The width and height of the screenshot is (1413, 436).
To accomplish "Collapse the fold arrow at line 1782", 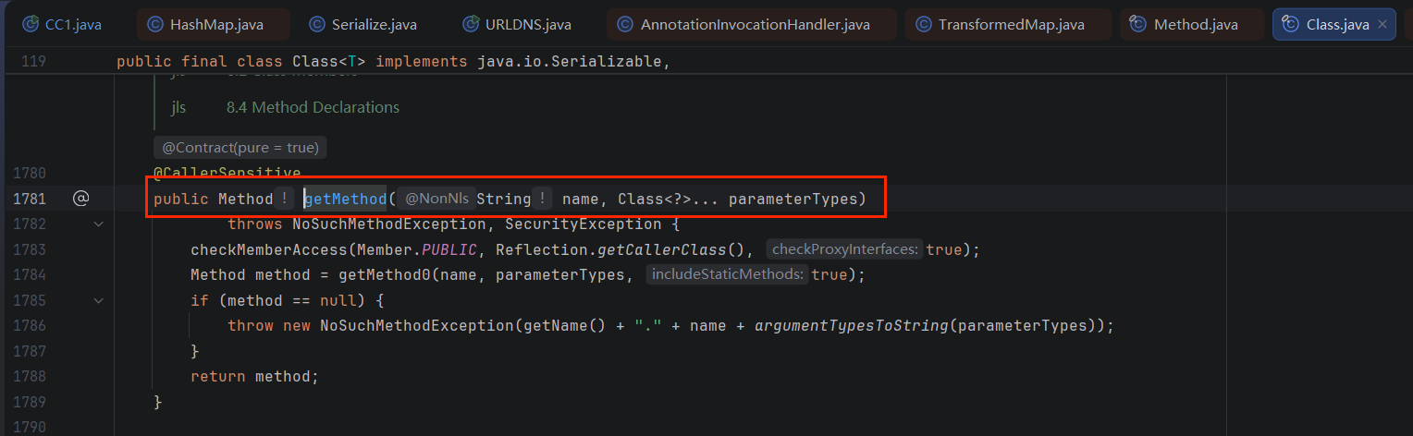I will 98,224.
